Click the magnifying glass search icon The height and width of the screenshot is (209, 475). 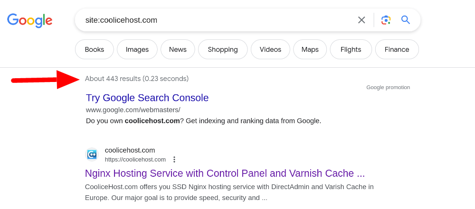click(405, 20)
